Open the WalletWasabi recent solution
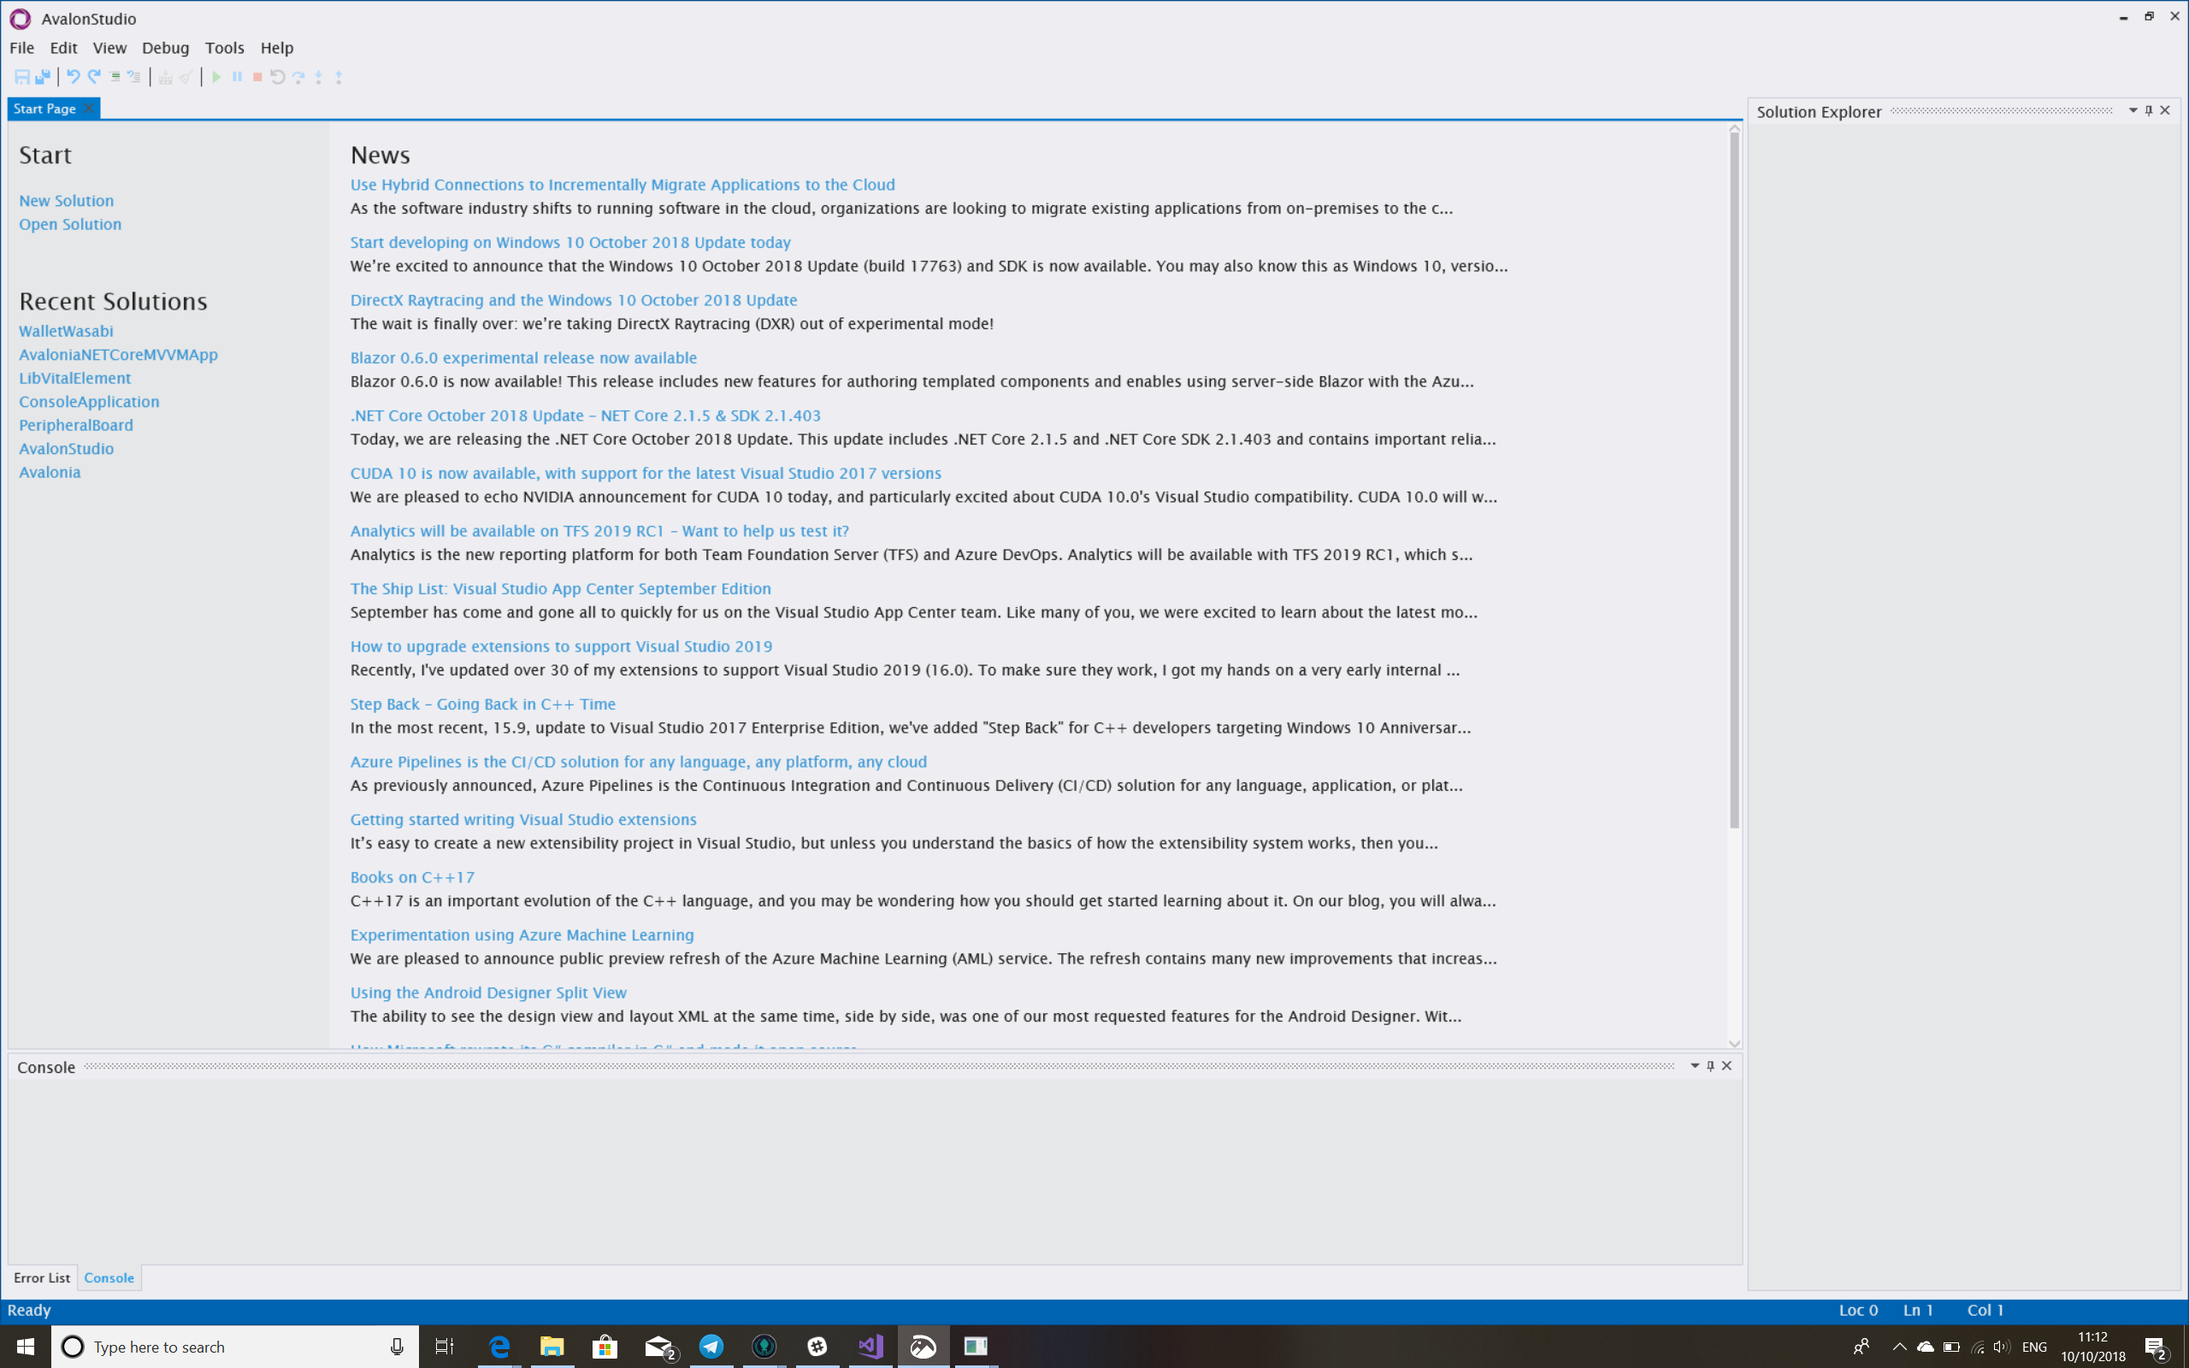This screenshot has width=2189, height=1368. click(65, 330)
